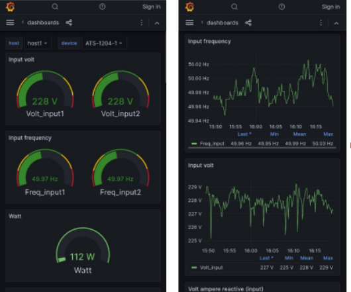
Task: Open Input volt graph panel title
Action: tap(201, 166)
